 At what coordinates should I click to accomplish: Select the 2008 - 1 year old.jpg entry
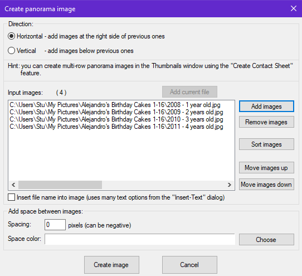[115, 105]
